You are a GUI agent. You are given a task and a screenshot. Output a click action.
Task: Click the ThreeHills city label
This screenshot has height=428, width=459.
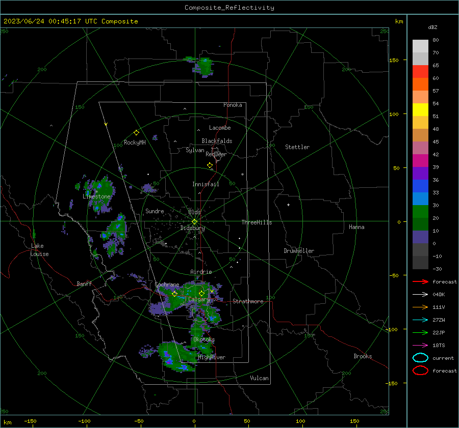point(257,222)
